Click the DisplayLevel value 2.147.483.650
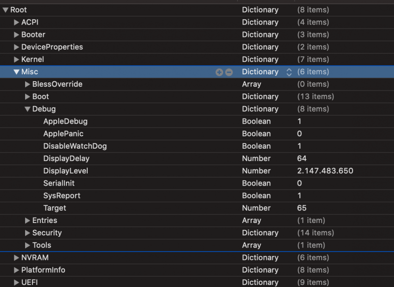The height and width of the screenshot is (287, 394). click(x=325, y=171)
